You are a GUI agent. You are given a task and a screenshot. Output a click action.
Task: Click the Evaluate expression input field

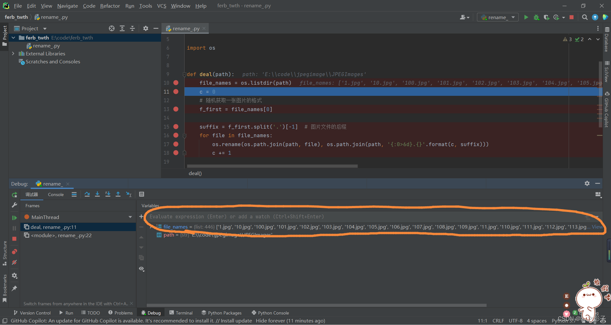coord(286,217)
